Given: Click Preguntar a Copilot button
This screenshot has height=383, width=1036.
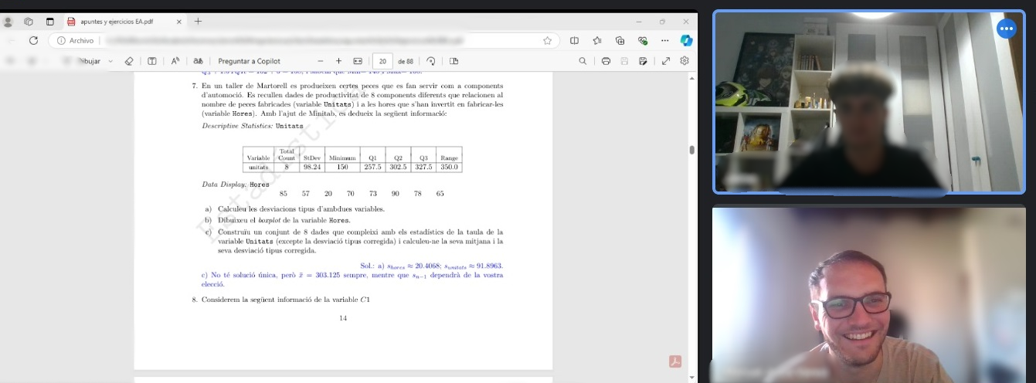Looking at the screenshot, I should pyautogui.click(x=249, y=61).
